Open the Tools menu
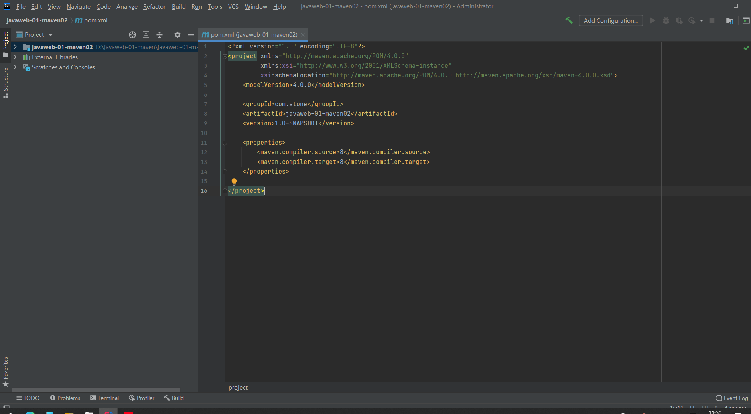This screenshot has width=751, height=414. click(215, 6)
